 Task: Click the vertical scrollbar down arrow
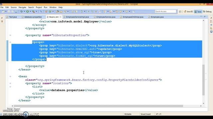(x=203, y=103)
